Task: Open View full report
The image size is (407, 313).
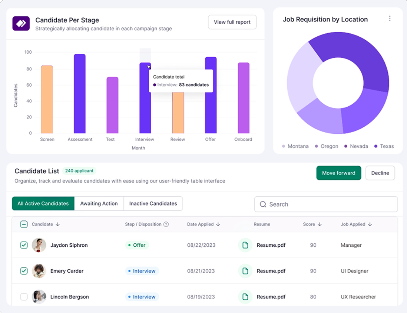Action: pyautogui.click(x=232, y=22)
